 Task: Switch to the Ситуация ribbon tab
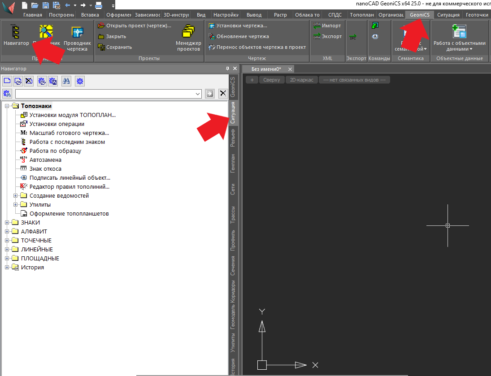pos(448,15)
